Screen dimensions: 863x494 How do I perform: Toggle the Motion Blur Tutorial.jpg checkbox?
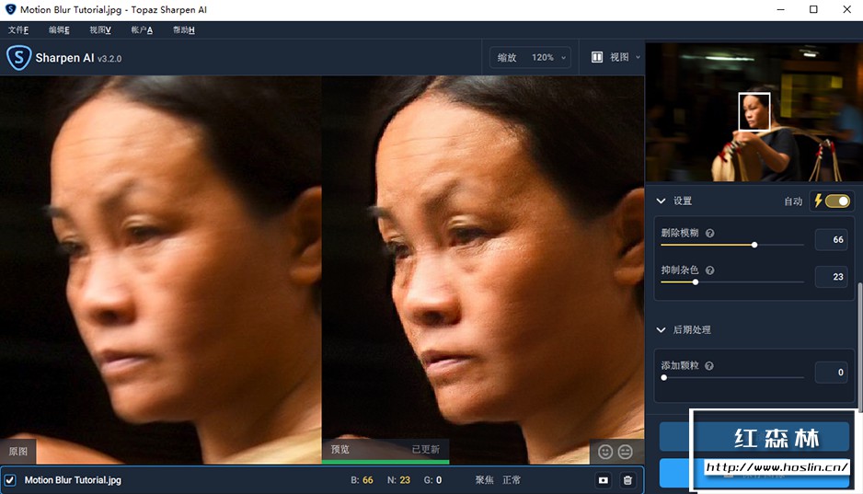(10, 480)
